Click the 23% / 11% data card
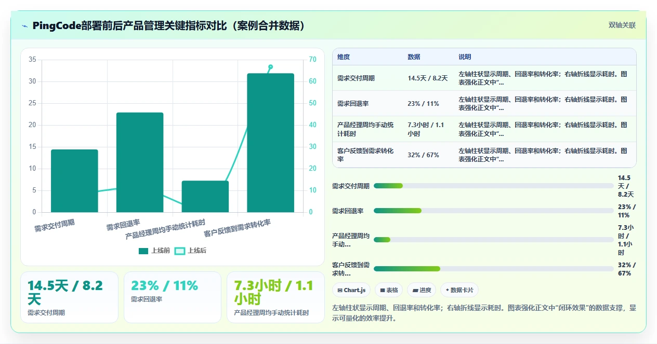This screenshot has height=344, width=657. tap(173, 297)
